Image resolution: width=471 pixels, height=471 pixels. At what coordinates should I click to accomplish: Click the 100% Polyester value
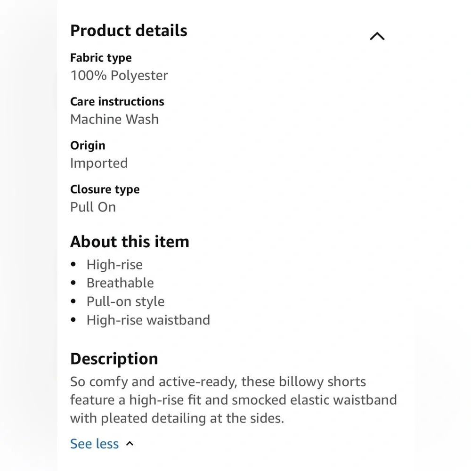[119, 75]
